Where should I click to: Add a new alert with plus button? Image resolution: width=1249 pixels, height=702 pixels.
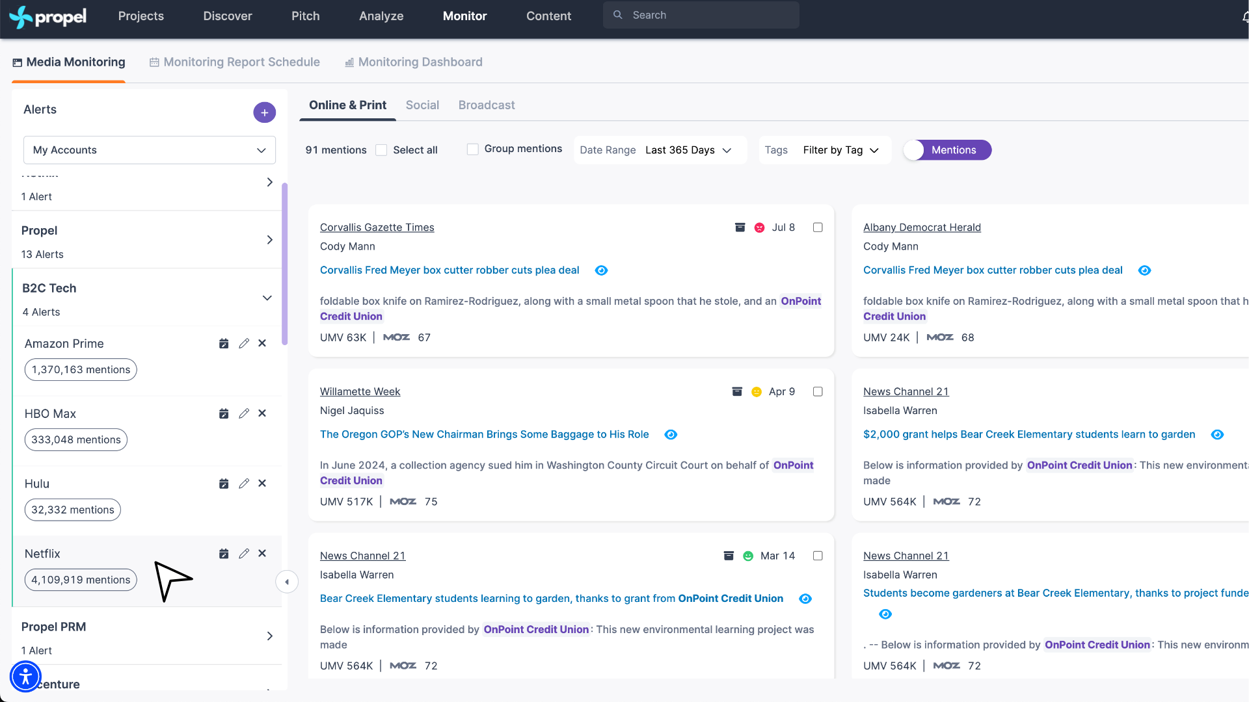[x=264, y=112]
